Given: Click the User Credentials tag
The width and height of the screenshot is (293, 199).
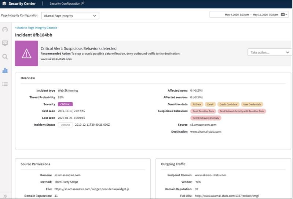Looking at the screenshot, I should tap(252, 104).
